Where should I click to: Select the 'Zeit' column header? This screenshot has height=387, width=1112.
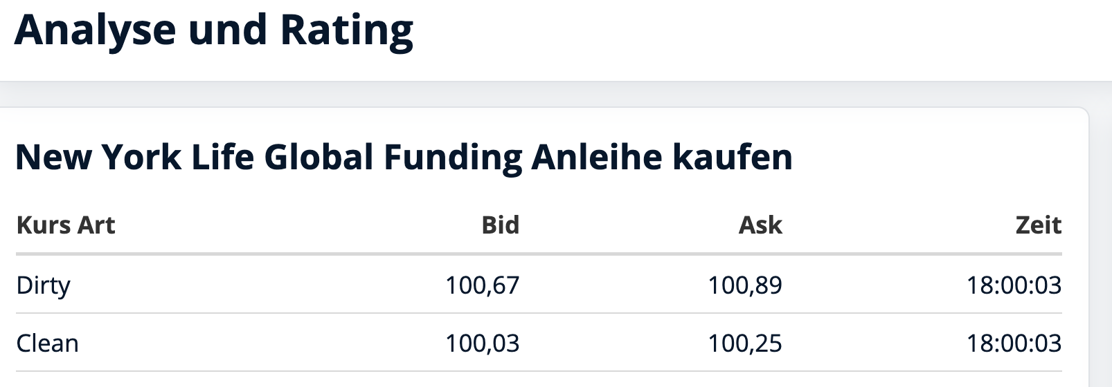coord(1038,225)
